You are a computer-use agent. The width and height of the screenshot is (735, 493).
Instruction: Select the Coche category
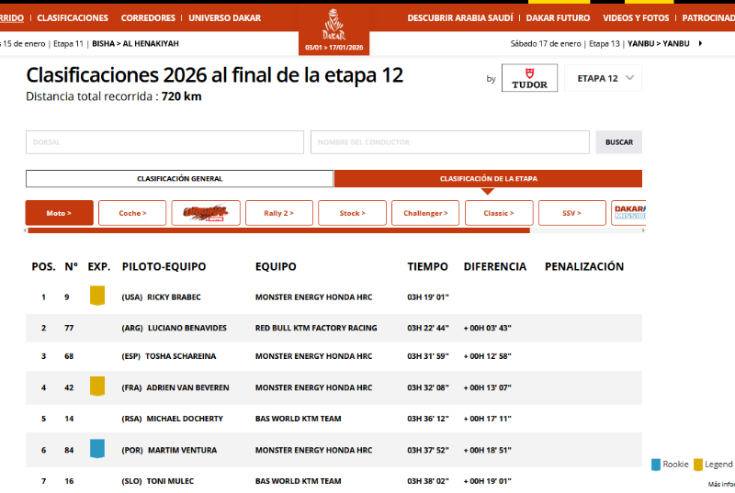tap(132, 213)
